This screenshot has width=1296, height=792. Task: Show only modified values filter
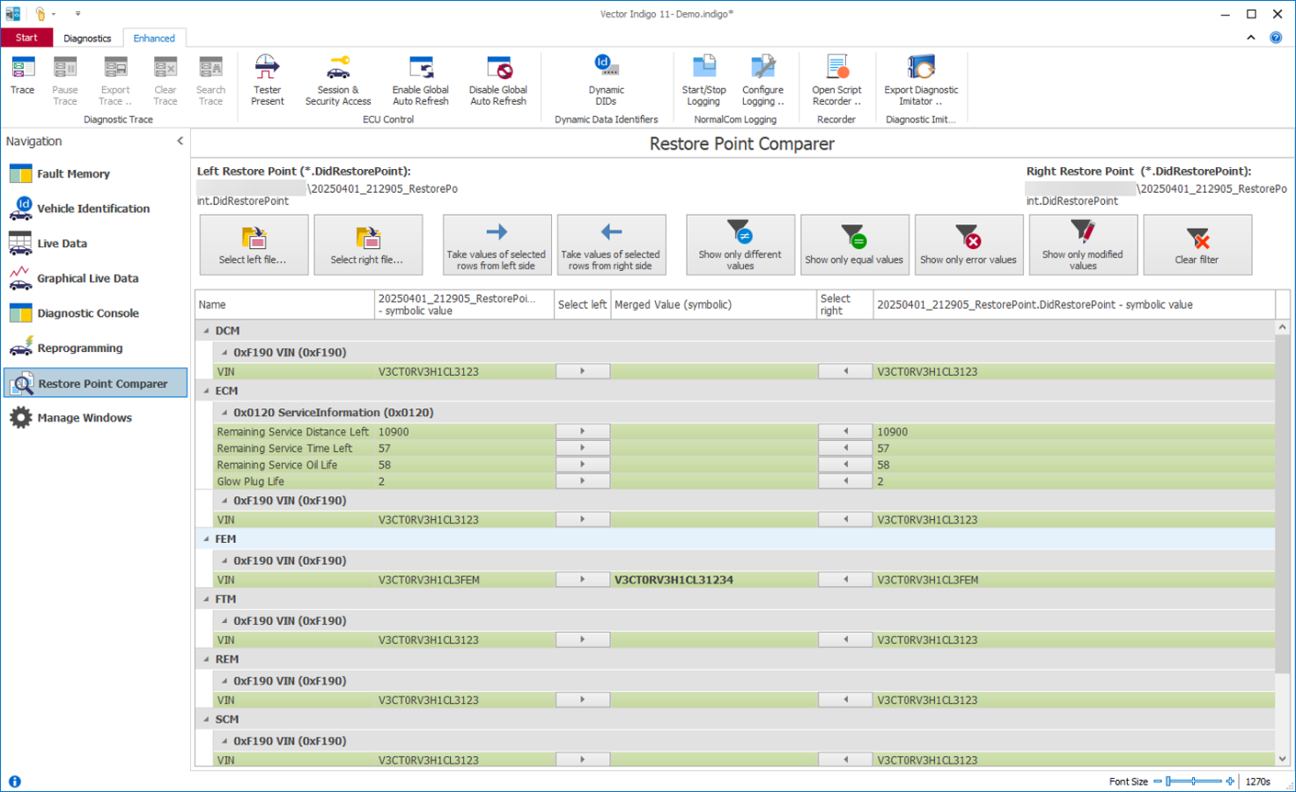coord(1083,245)
